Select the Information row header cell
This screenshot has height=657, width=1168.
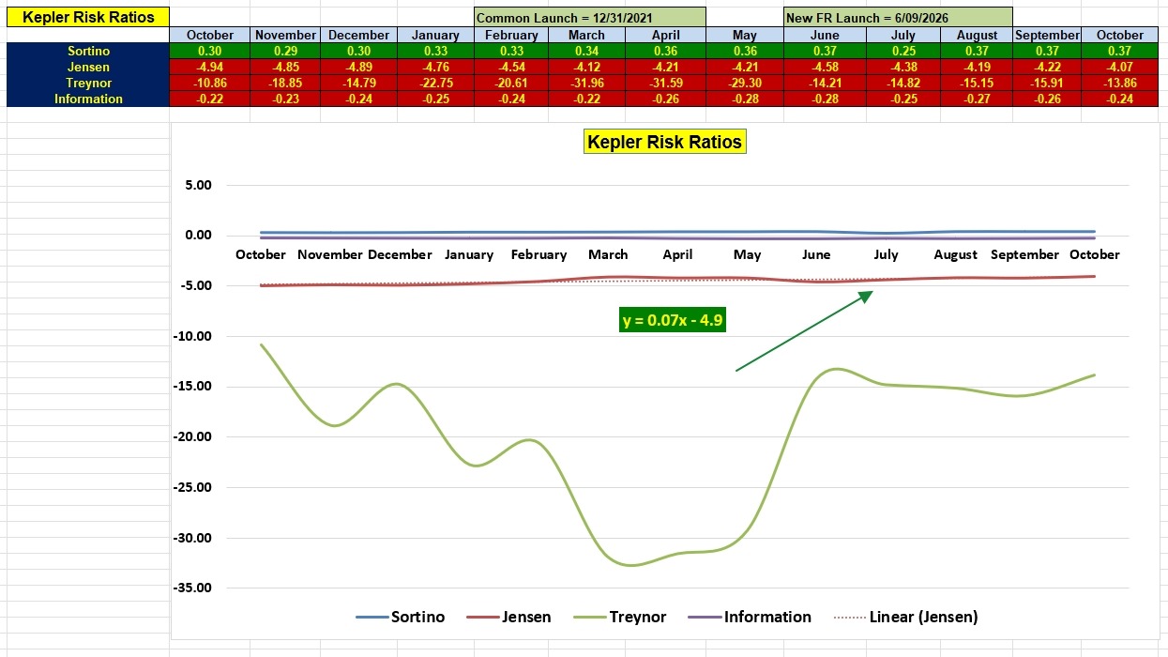[88, 99]
